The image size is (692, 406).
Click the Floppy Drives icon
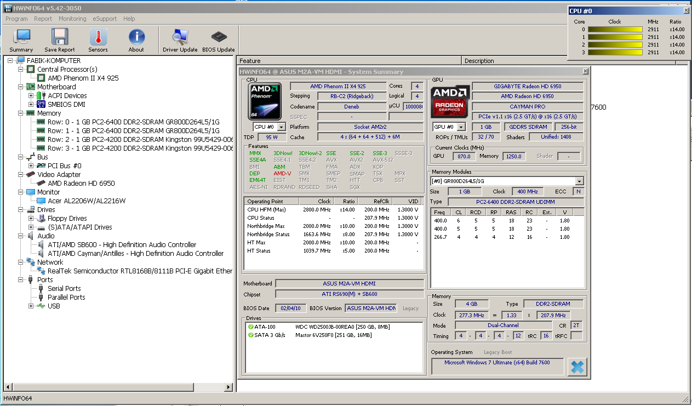point(41,218)
